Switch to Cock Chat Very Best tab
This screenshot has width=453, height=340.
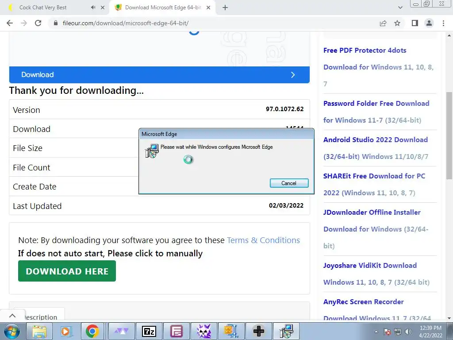[54, 8]
